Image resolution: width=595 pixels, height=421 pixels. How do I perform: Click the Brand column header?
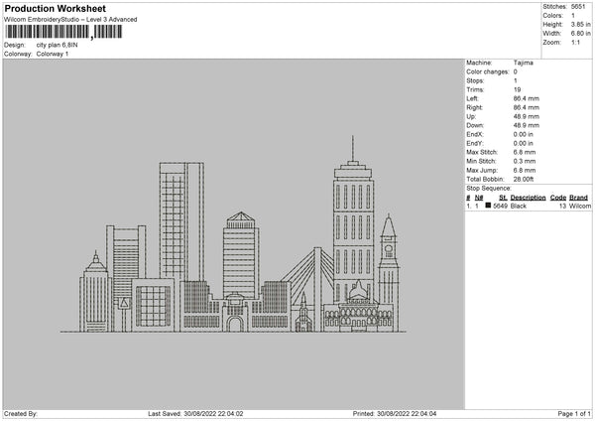pos(579,198)
